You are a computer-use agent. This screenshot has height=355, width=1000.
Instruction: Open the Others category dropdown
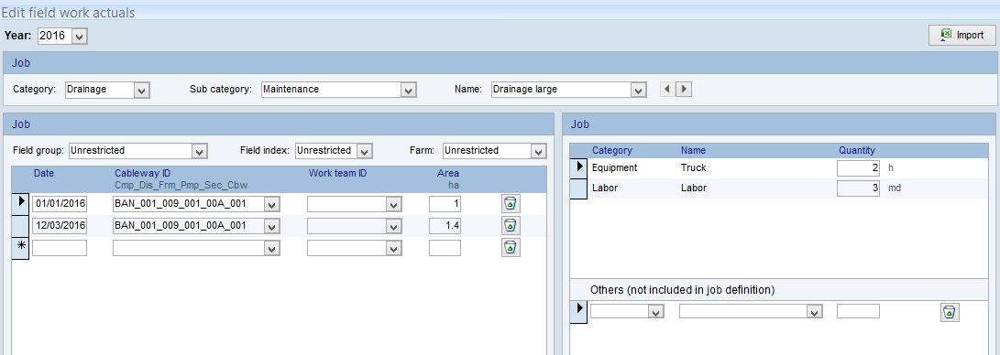pyautogui.click(x=655, y=312)
